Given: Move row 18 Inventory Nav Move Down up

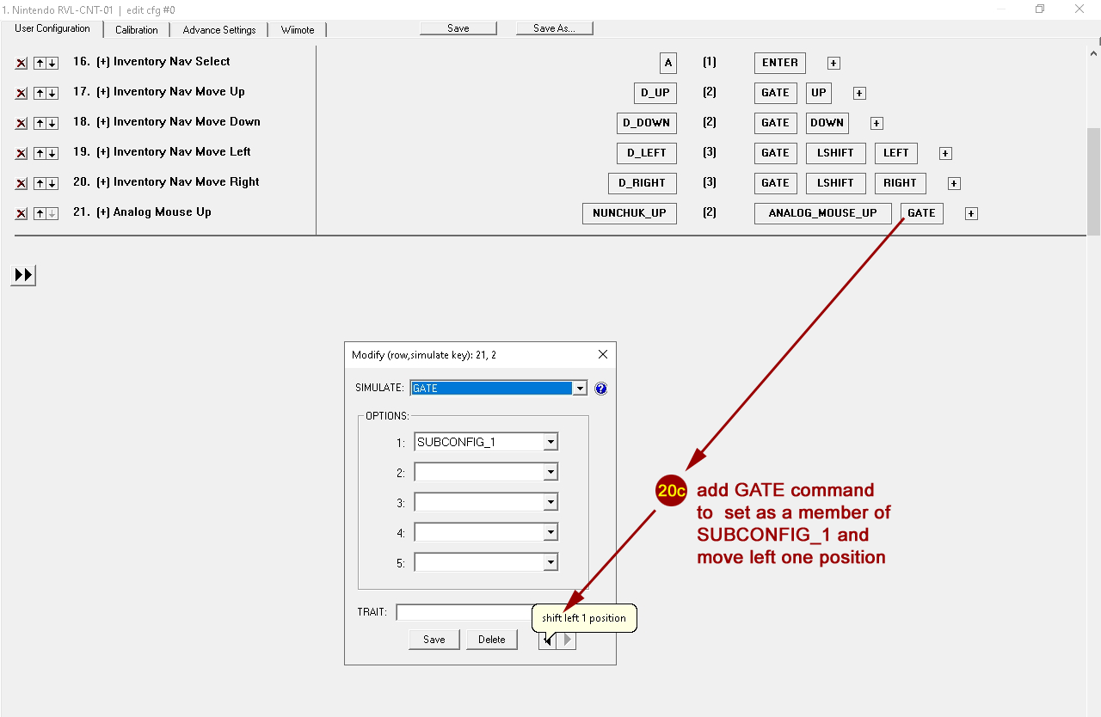Looking at the screenshot, I should (x=40, y=123).
